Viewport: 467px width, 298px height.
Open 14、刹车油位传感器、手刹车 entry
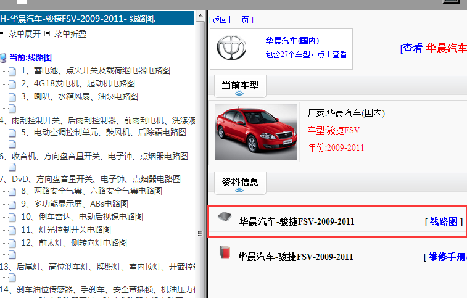(97, 289)
